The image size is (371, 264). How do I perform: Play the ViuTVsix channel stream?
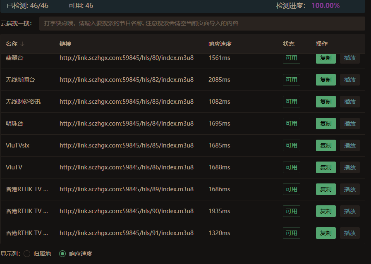pos(350,145)
